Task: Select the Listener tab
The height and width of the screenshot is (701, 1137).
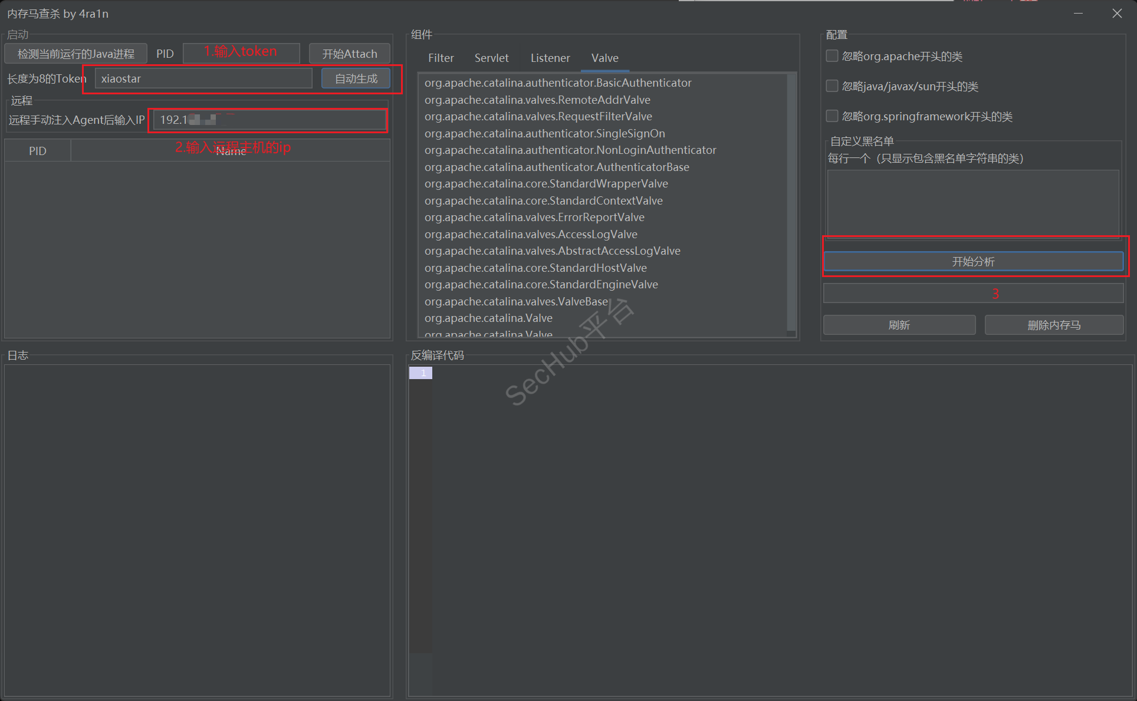Action: point(550,58)
